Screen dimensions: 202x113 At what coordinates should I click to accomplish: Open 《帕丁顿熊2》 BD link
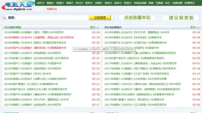click(140, 68)
